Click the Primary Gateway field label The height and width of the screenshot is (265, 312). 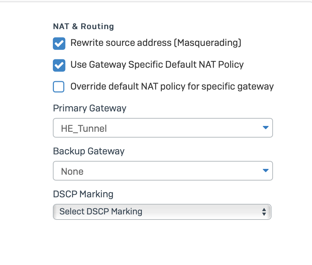click(90, 108)
